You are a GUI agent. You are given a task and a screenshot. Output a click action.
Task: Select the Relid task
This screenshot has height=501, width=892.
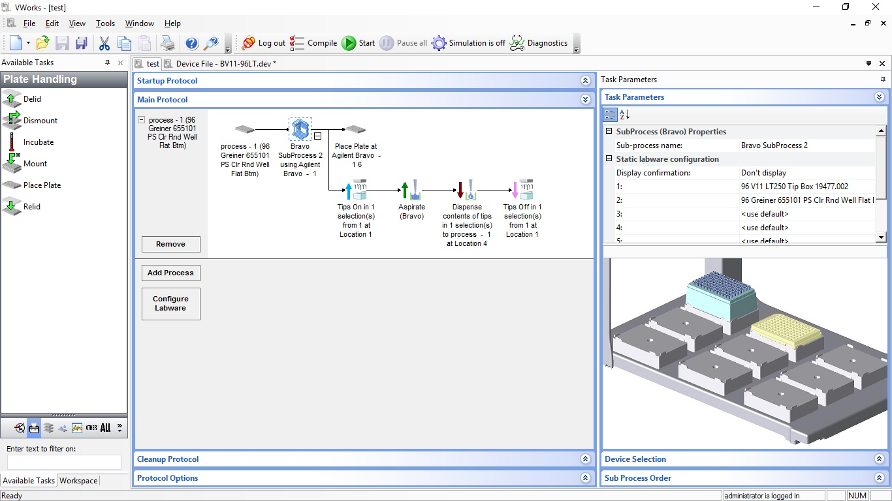click(x=23, y=207)
